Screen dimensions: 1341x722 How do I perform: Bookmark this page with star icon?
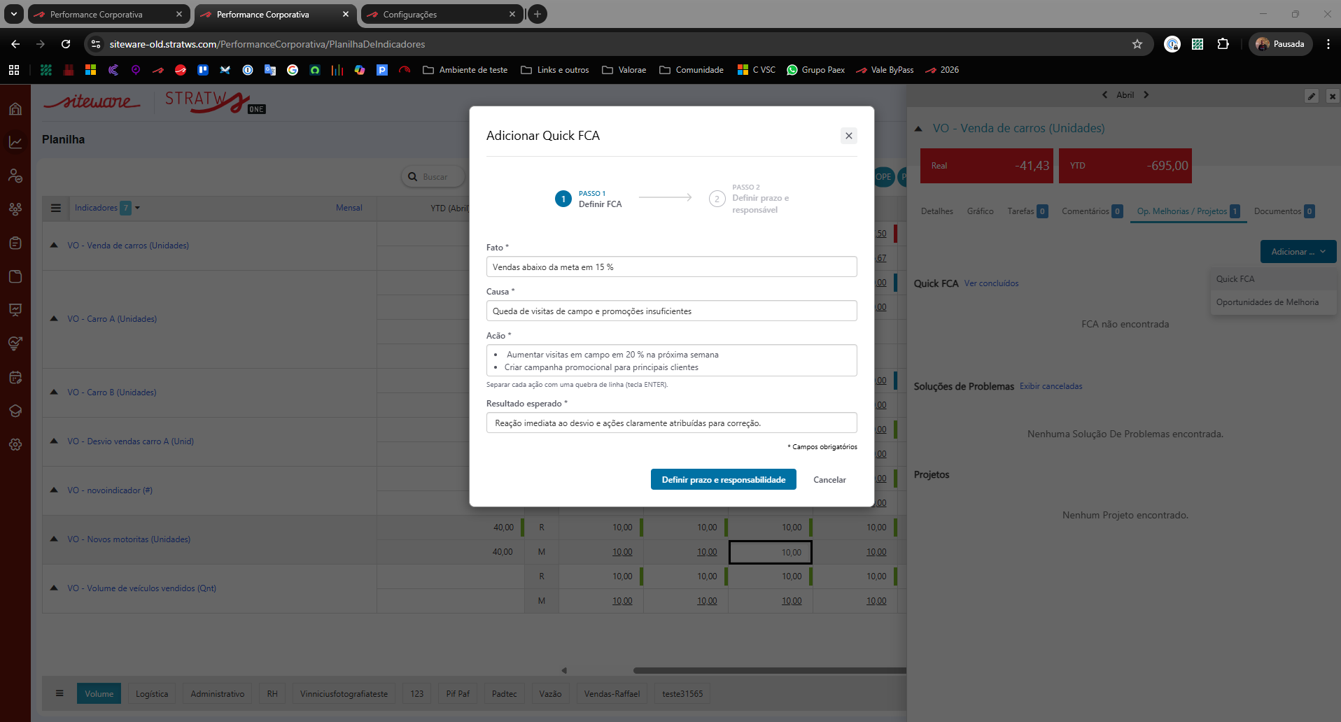[1137, 44]
